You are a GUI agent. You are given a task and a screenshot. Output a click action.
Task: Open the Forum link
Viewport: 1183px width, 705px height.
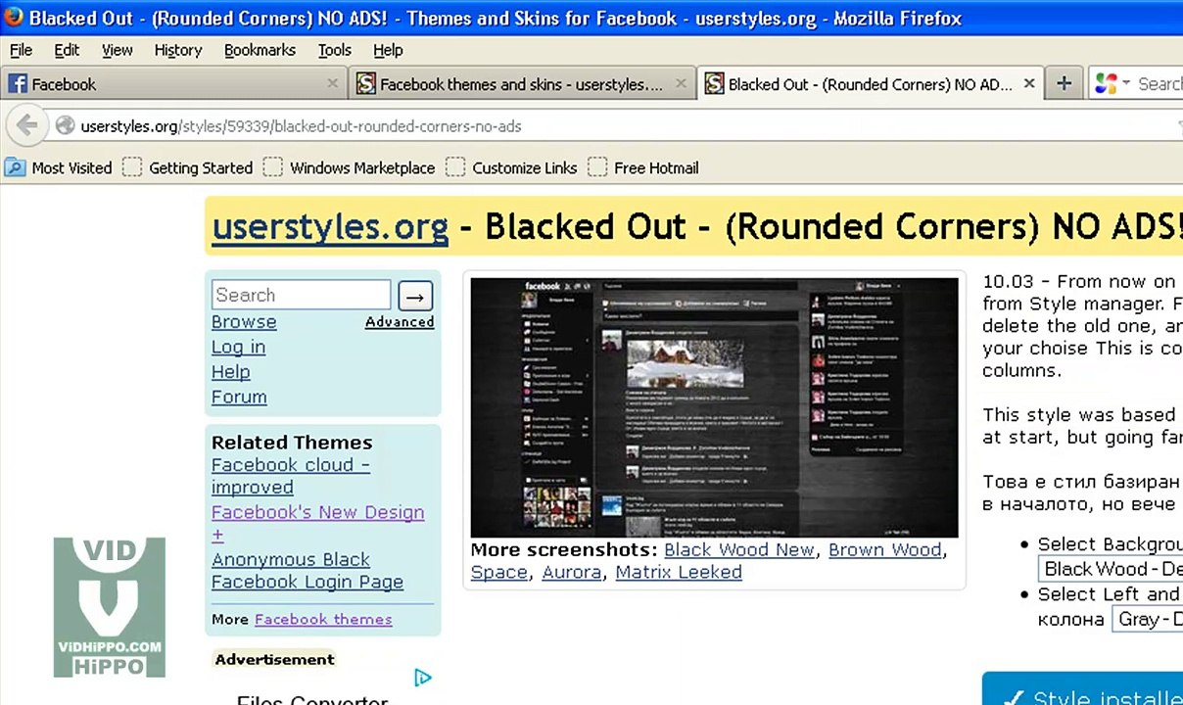(239, 397)
